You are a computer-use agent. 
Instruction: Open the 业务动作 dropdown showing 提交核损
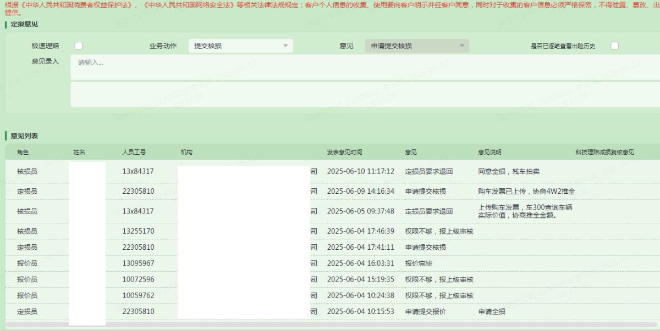[x=240, y=46]
